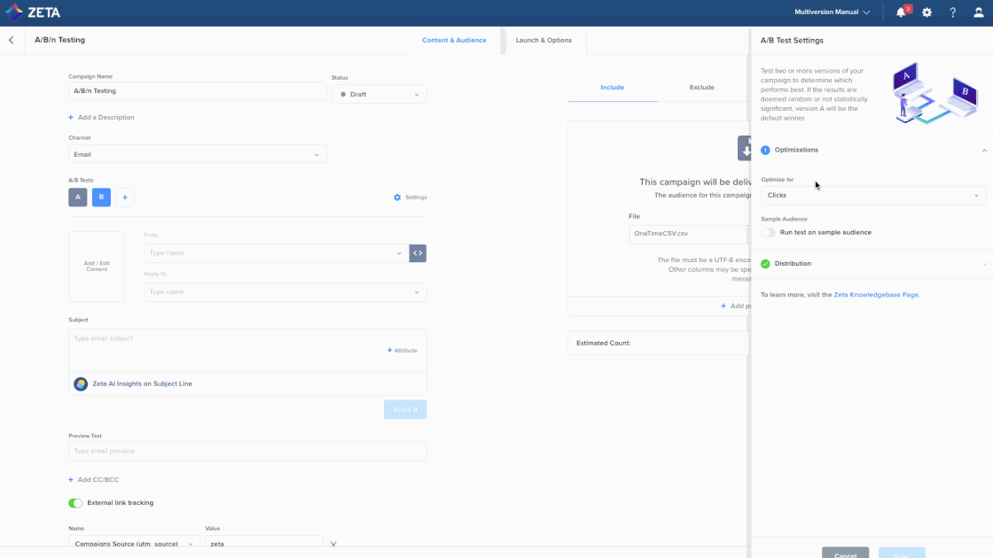993x558 pixels.
Task: Switch to the Exclude audience tab
Action: point(701,88)
